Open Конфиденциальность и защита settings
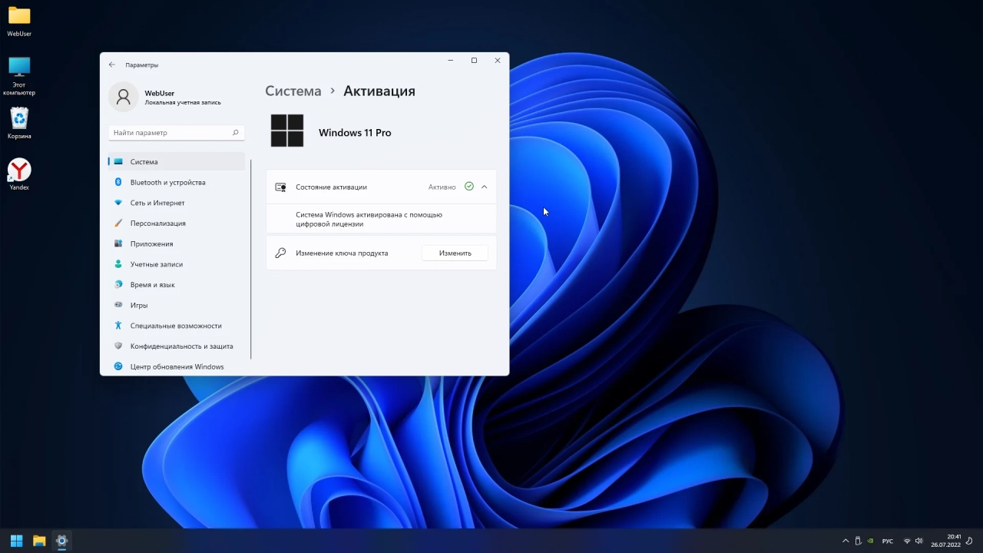The width and height of the screenshot is (983, 553). 177,346
